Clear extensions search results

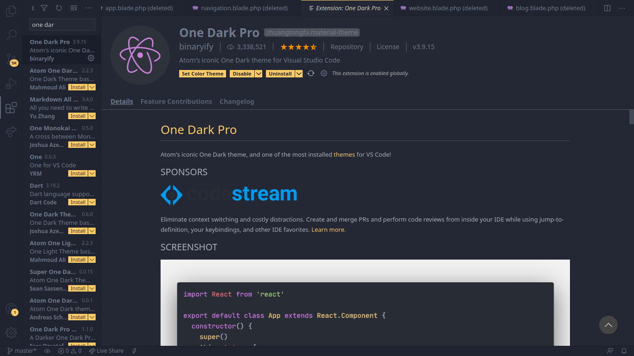coord(73,8)
